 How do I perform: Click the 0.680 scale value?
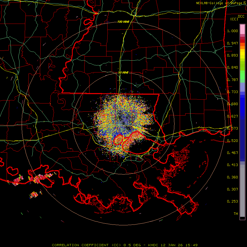click(232, 104)
